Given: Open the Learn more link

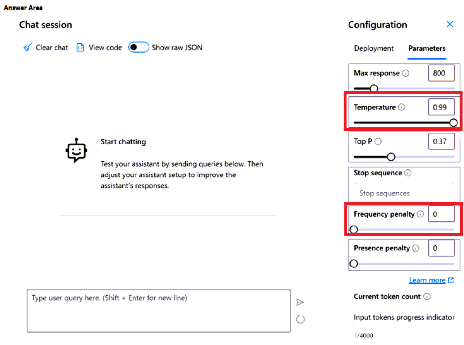Looking at the screenshot, I should [428, 280].
